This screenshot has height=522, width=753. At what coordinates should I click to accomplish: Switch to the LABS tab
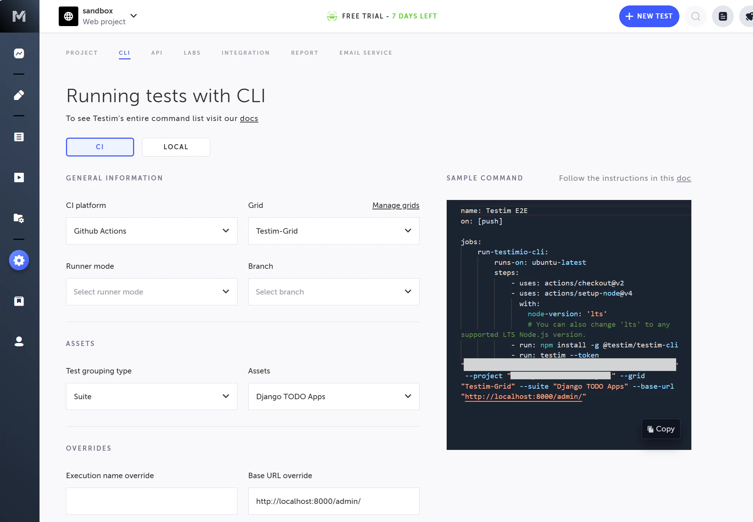[192, 53]
